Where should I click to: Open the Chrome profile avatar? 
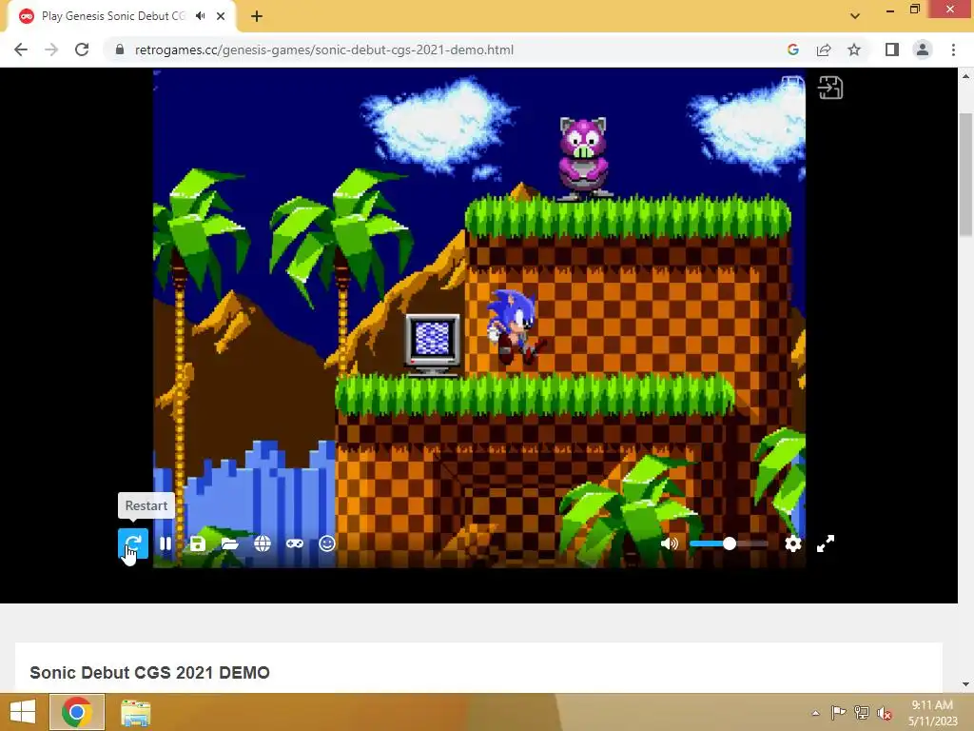tap(923, 49)
